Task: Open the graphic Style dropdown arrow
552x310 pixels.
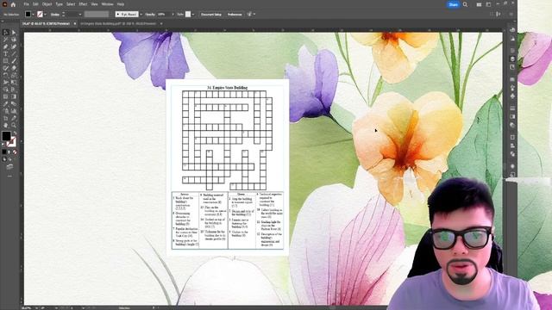Action: [x=193, y=15]
